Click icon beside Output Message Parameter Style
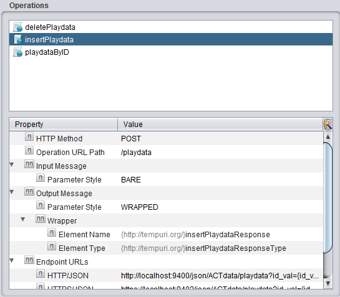Image resolution: width=340 pixels, height=297 pixels. 41,205
